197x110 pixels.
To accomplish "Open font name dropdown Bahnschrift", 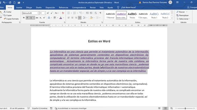I will pos(38,13).
